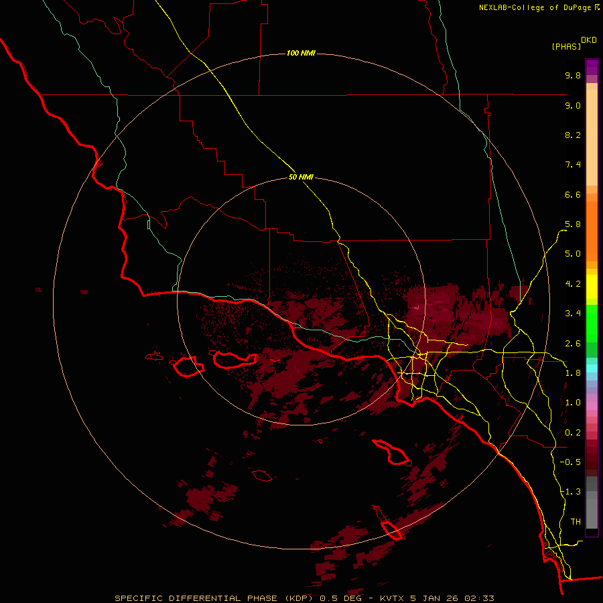Click the [PHAS] legend header label
The height and width of the screenshot is (603, 603).
point(566,46)
